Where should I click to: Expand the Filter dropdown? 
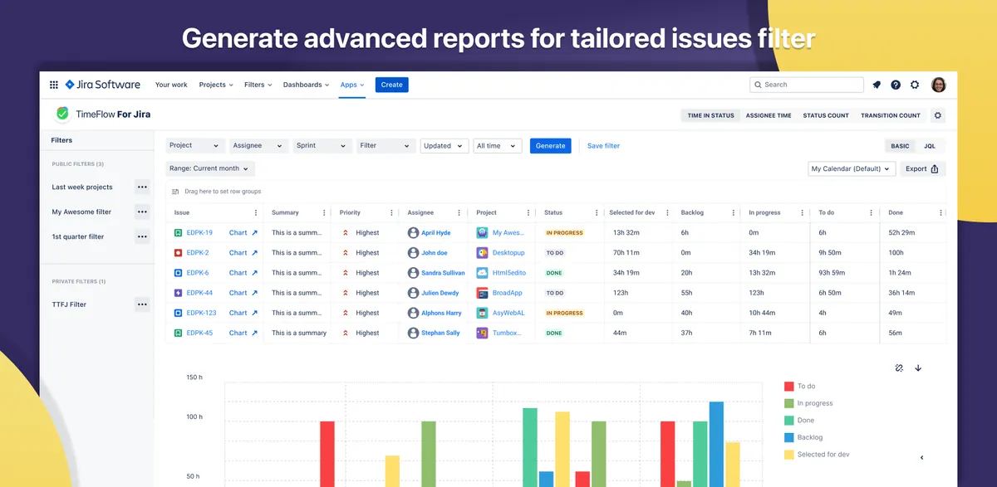(386, 146)
